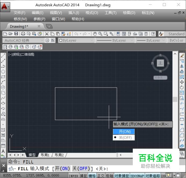Open a file with the Open icon
The width and height of the screenshot is (186, 178).
[10, 34]
